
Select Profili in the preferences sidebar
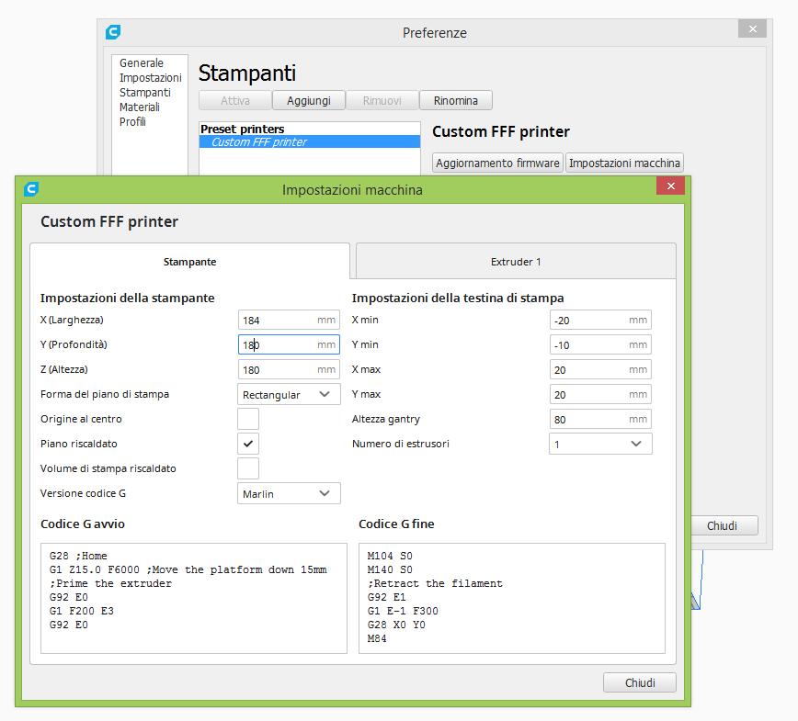click(132, 122)
